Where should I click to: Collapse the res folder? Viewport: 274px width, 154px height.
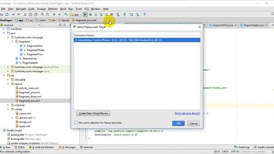click(x=4, y=75)
